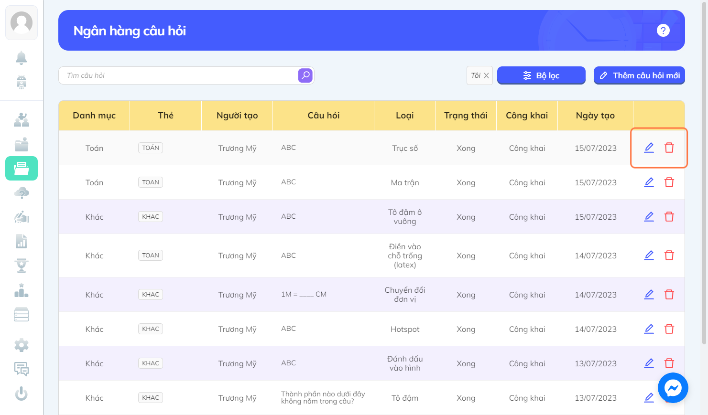
Task: Click the Ngày tạo column header
Action: (595, 116)
